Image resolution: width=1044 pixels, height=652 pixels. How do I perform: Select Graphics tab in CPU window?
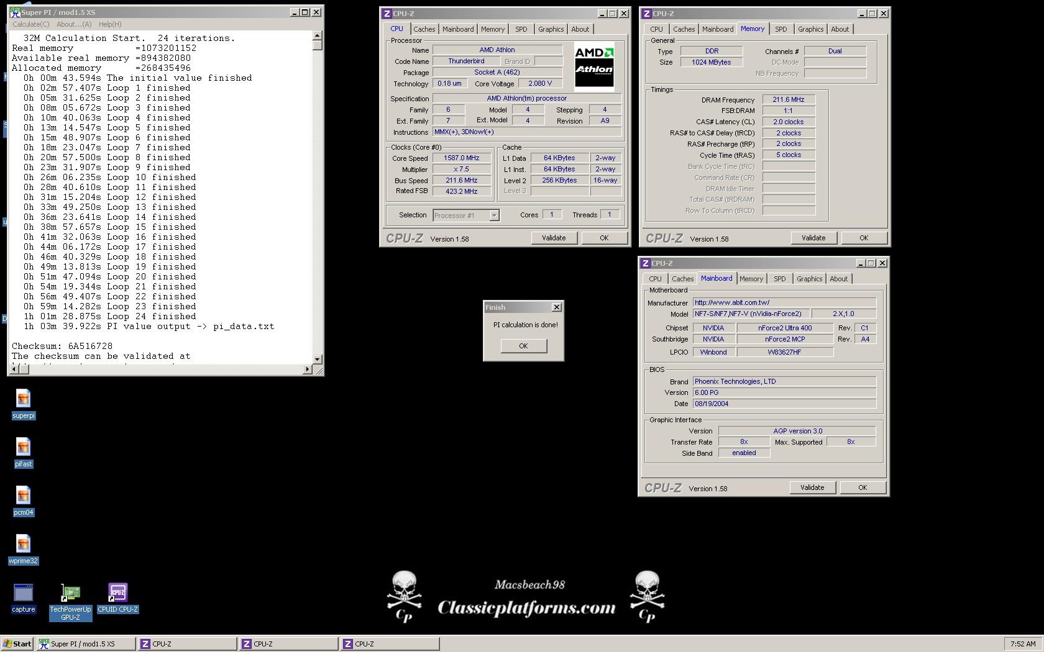(x=551, y=29)
